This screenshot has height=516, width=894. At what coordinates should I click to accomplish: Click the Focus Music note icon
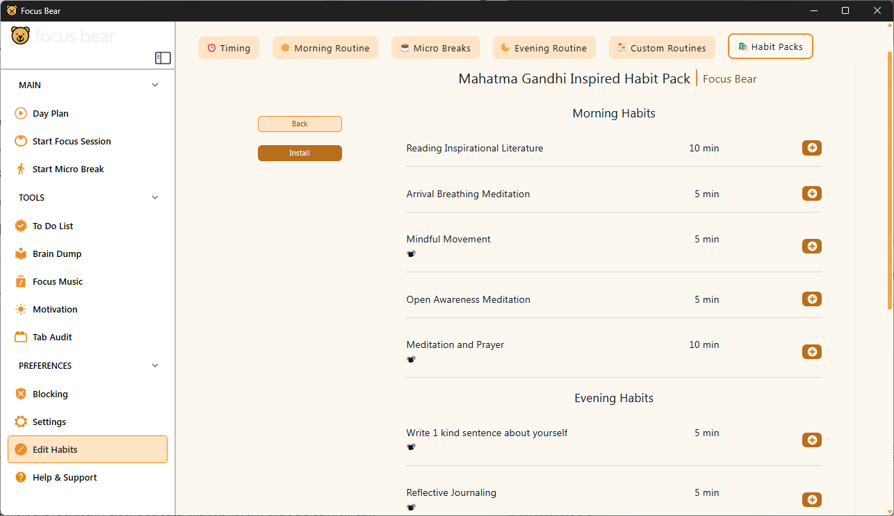click(21, 281)
